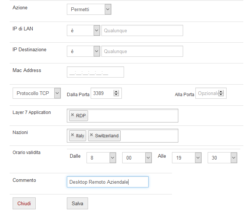Decrement the Alla Porta value
The width and height of the screenshot is (250, 216).
(221, 95)
